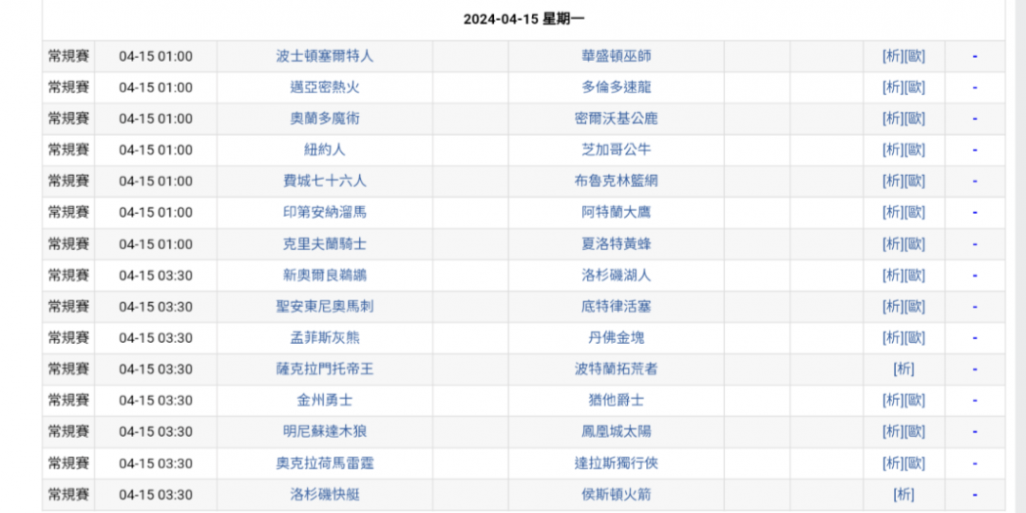Click the 印第安納溜馬 team link

coord(325,213)
